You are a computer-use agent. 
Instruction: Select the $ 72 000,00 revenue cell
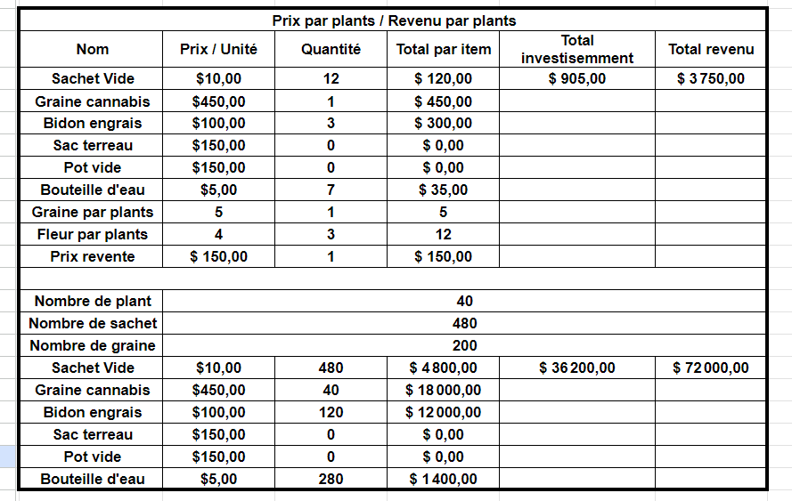point(710,368)
